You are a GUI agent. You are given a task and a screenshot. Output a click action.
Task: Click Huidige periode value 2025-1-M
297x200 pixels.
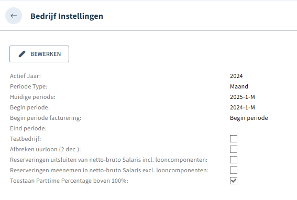(242, 97)
